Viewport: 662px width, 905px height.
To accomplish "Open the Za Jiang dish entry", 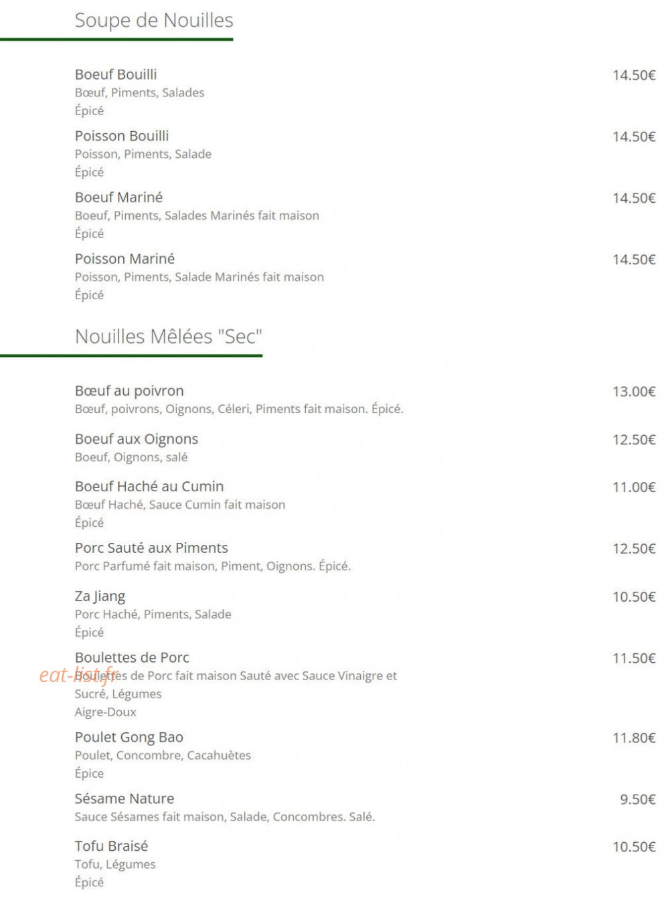I will pos(100,596).
